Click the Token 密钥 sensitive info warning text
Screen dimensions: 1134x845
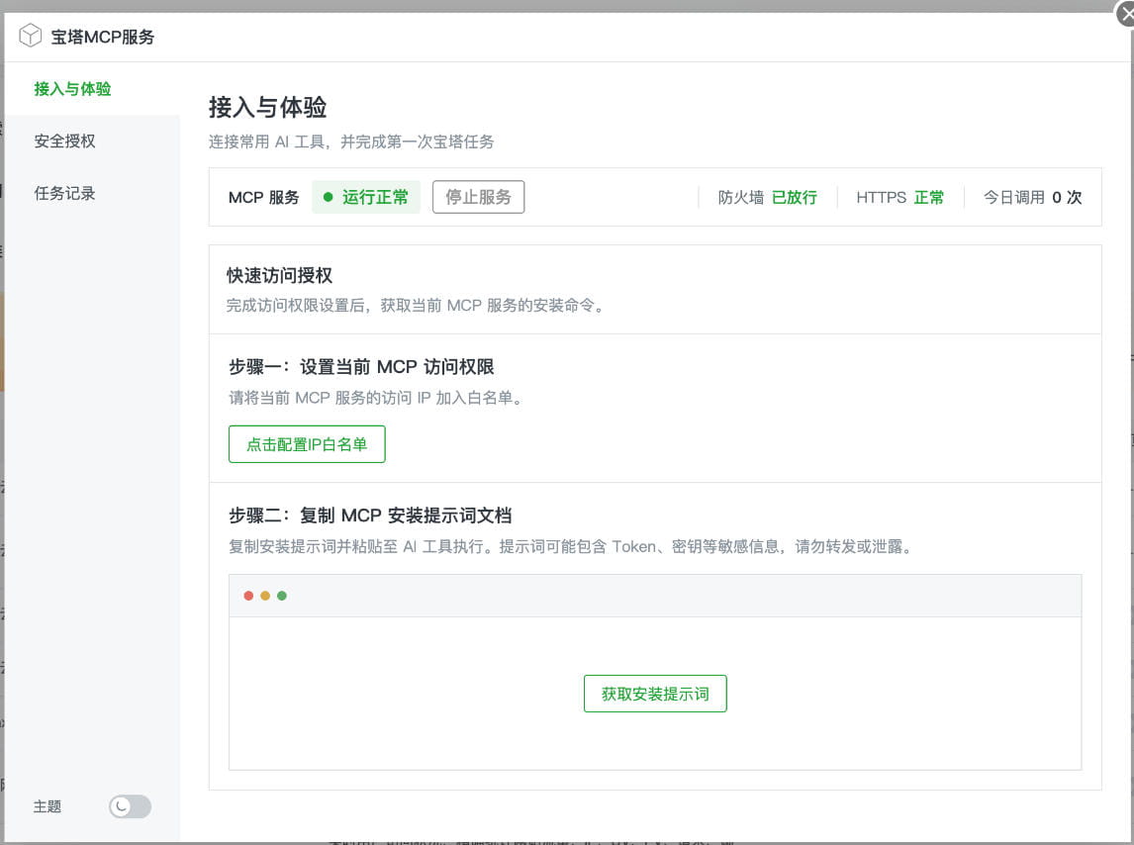point(570,547)
